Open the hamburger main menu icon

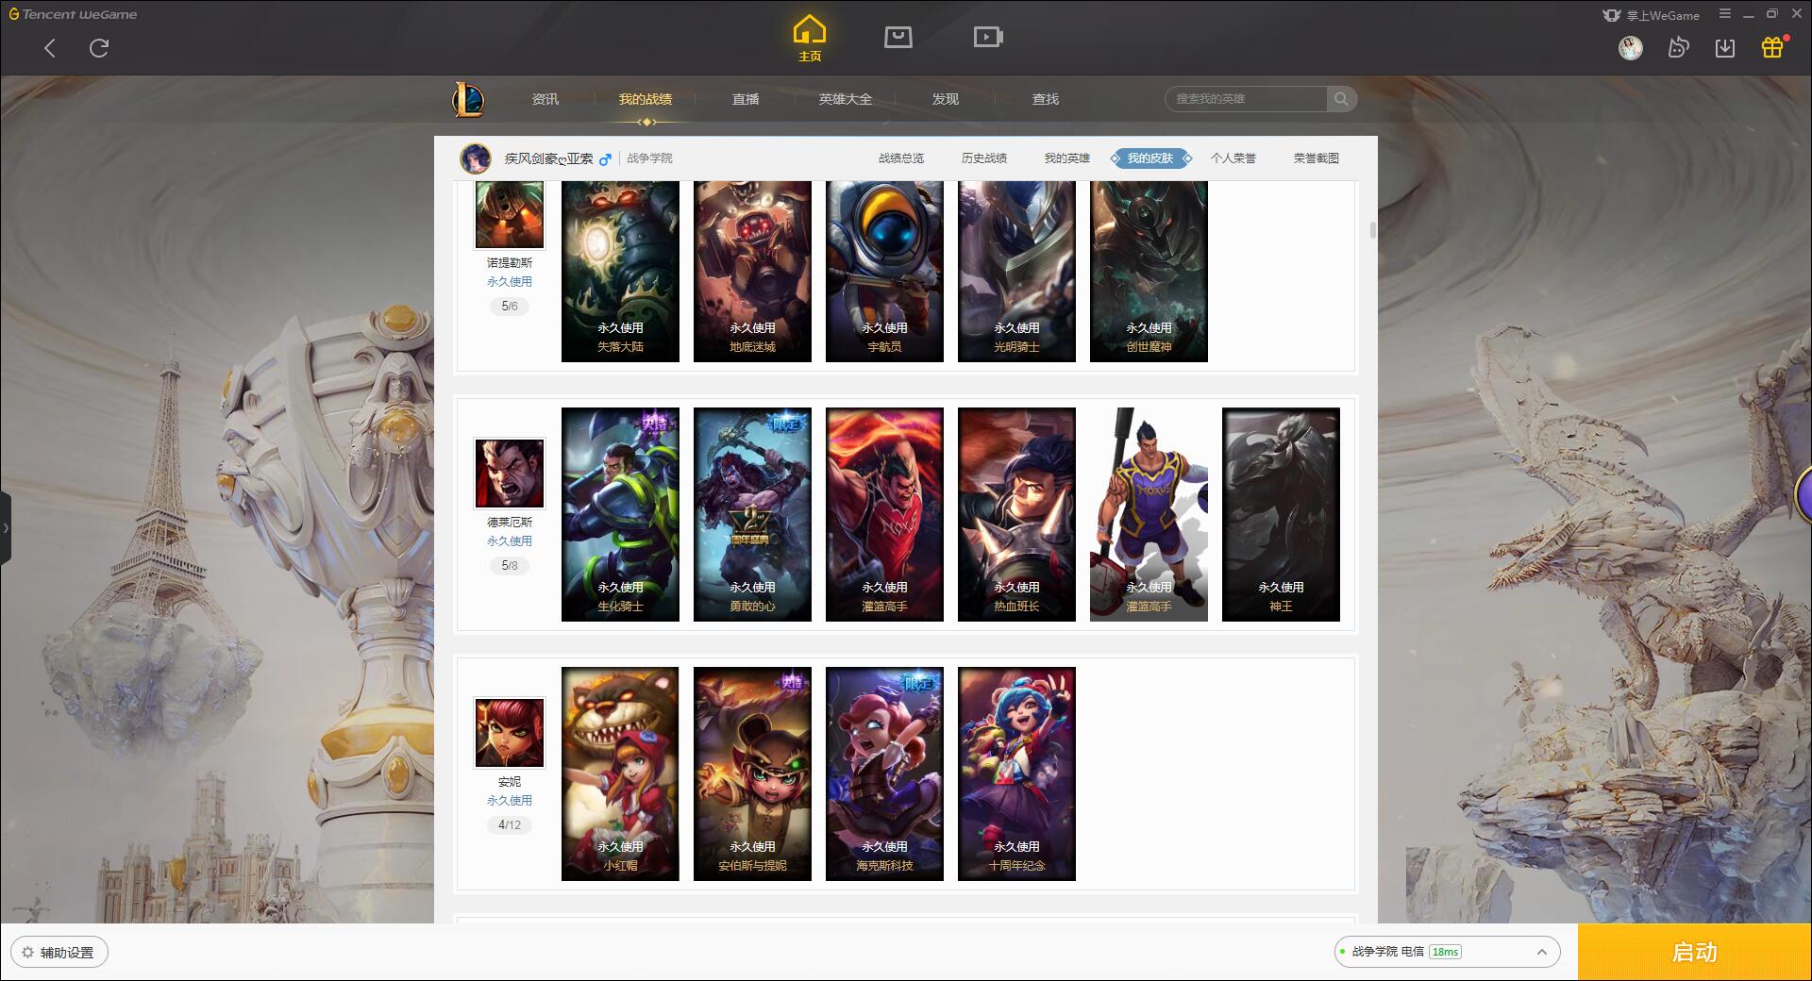pos(1725,14)
